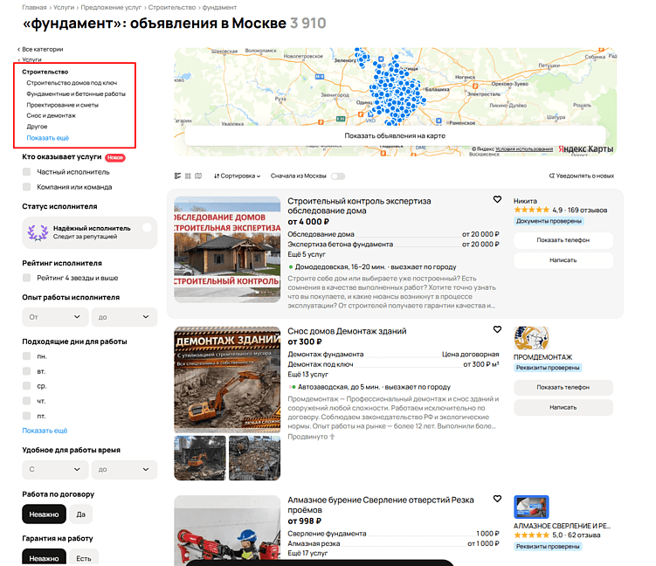Click Ещё 13 услуг in ПРОМДЕМОНТАЖ listing
This screenshot has height=566, width=656.
coord(308,375)
